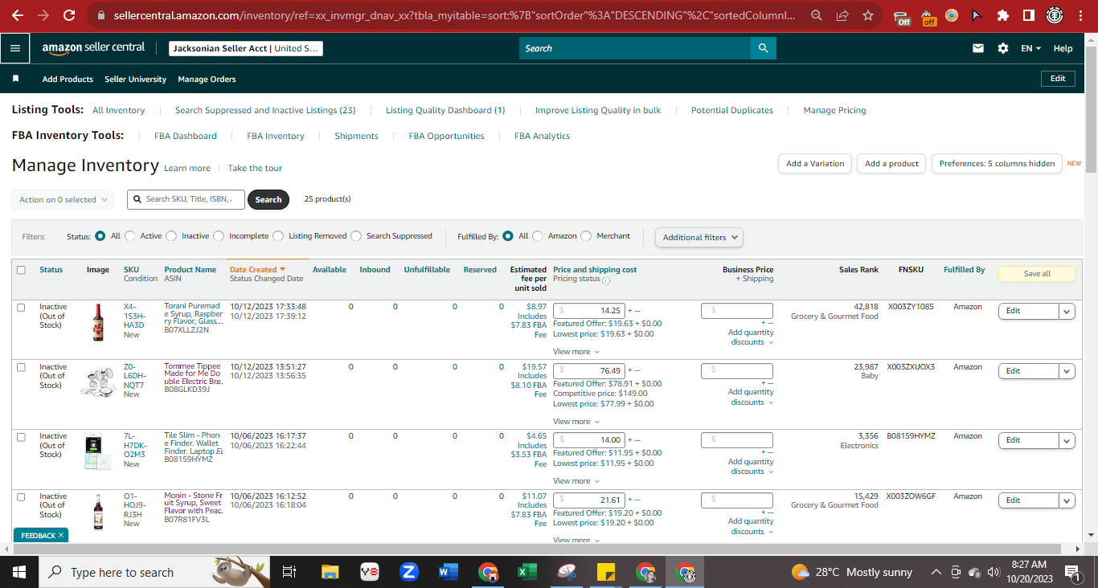Open the Windows notification center
This screenshot has width=1098, height=588.
1072,572
